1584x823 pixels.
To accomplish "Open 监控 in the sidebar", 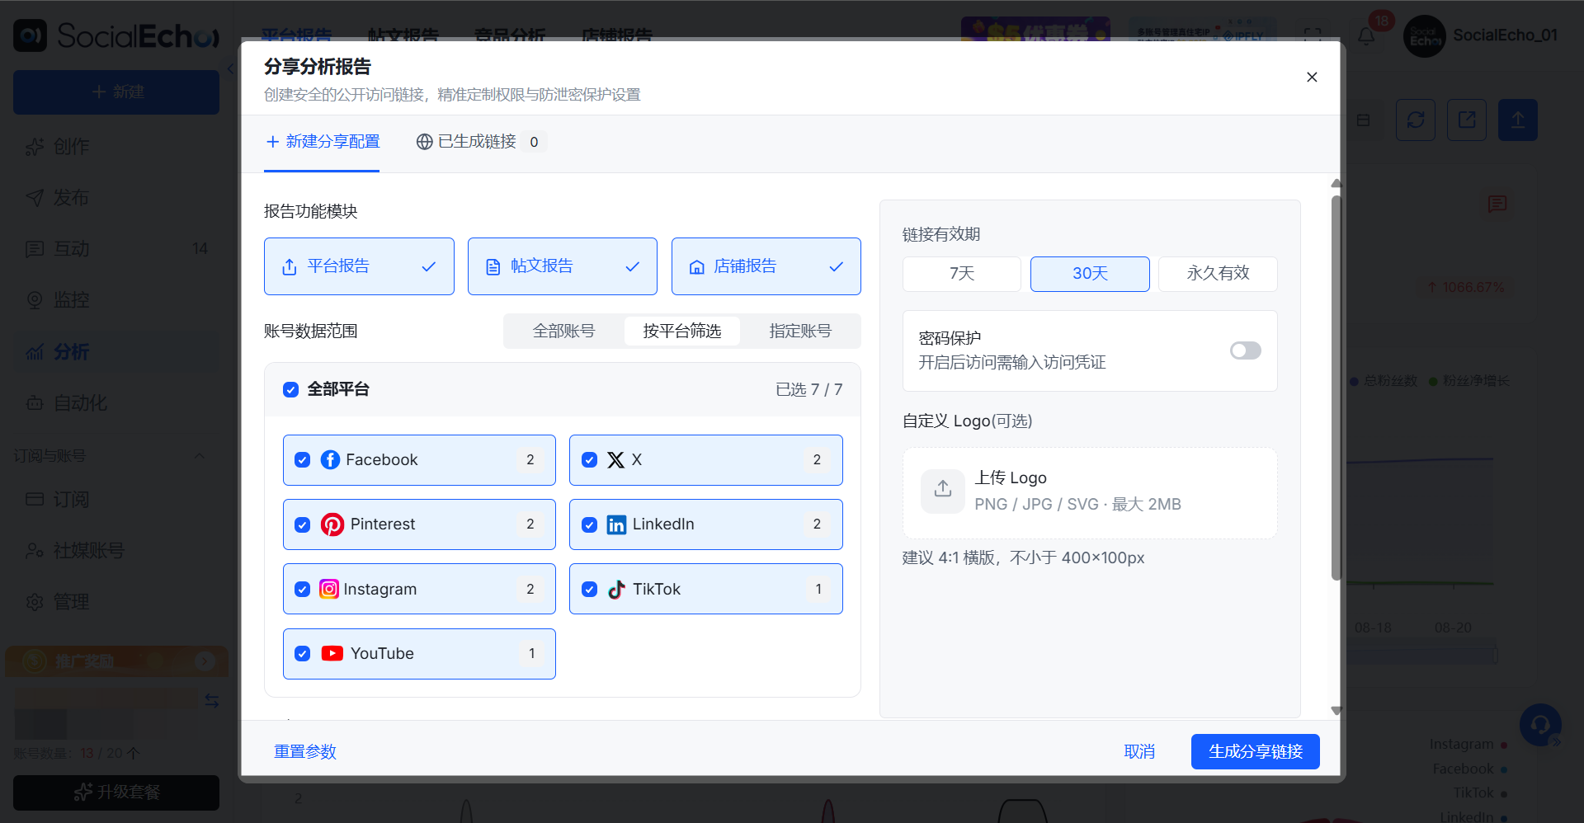I will click(x=116, y=300).
